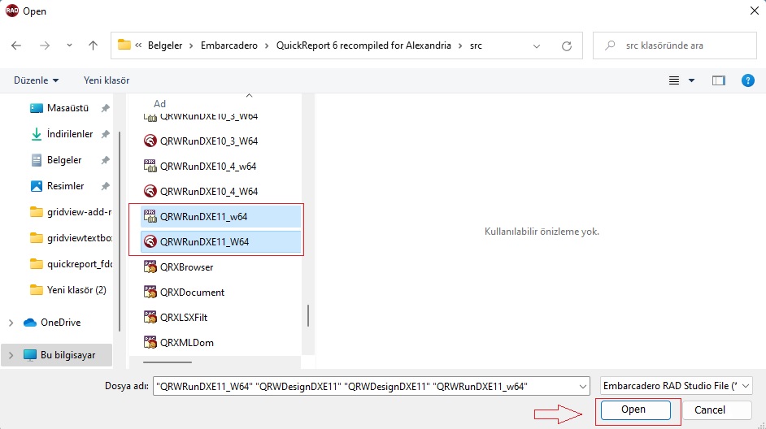Select Belgeler in navigation pane

point(64,159)
